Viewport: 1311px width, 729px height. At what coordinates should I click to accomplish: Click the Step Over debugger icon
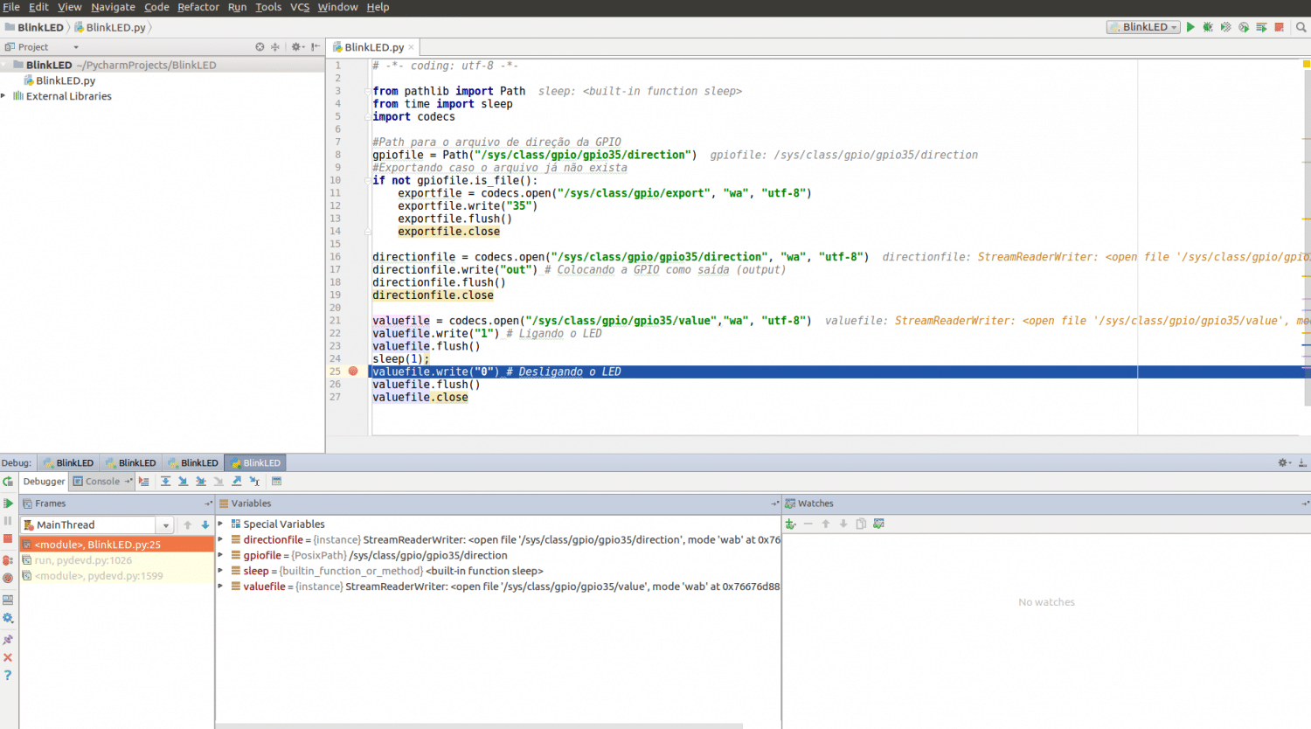165,482
